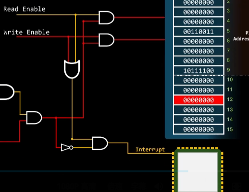Seek on the video progress bar at the bottom
The image size is (249, 192).
[x=124, y=171]
